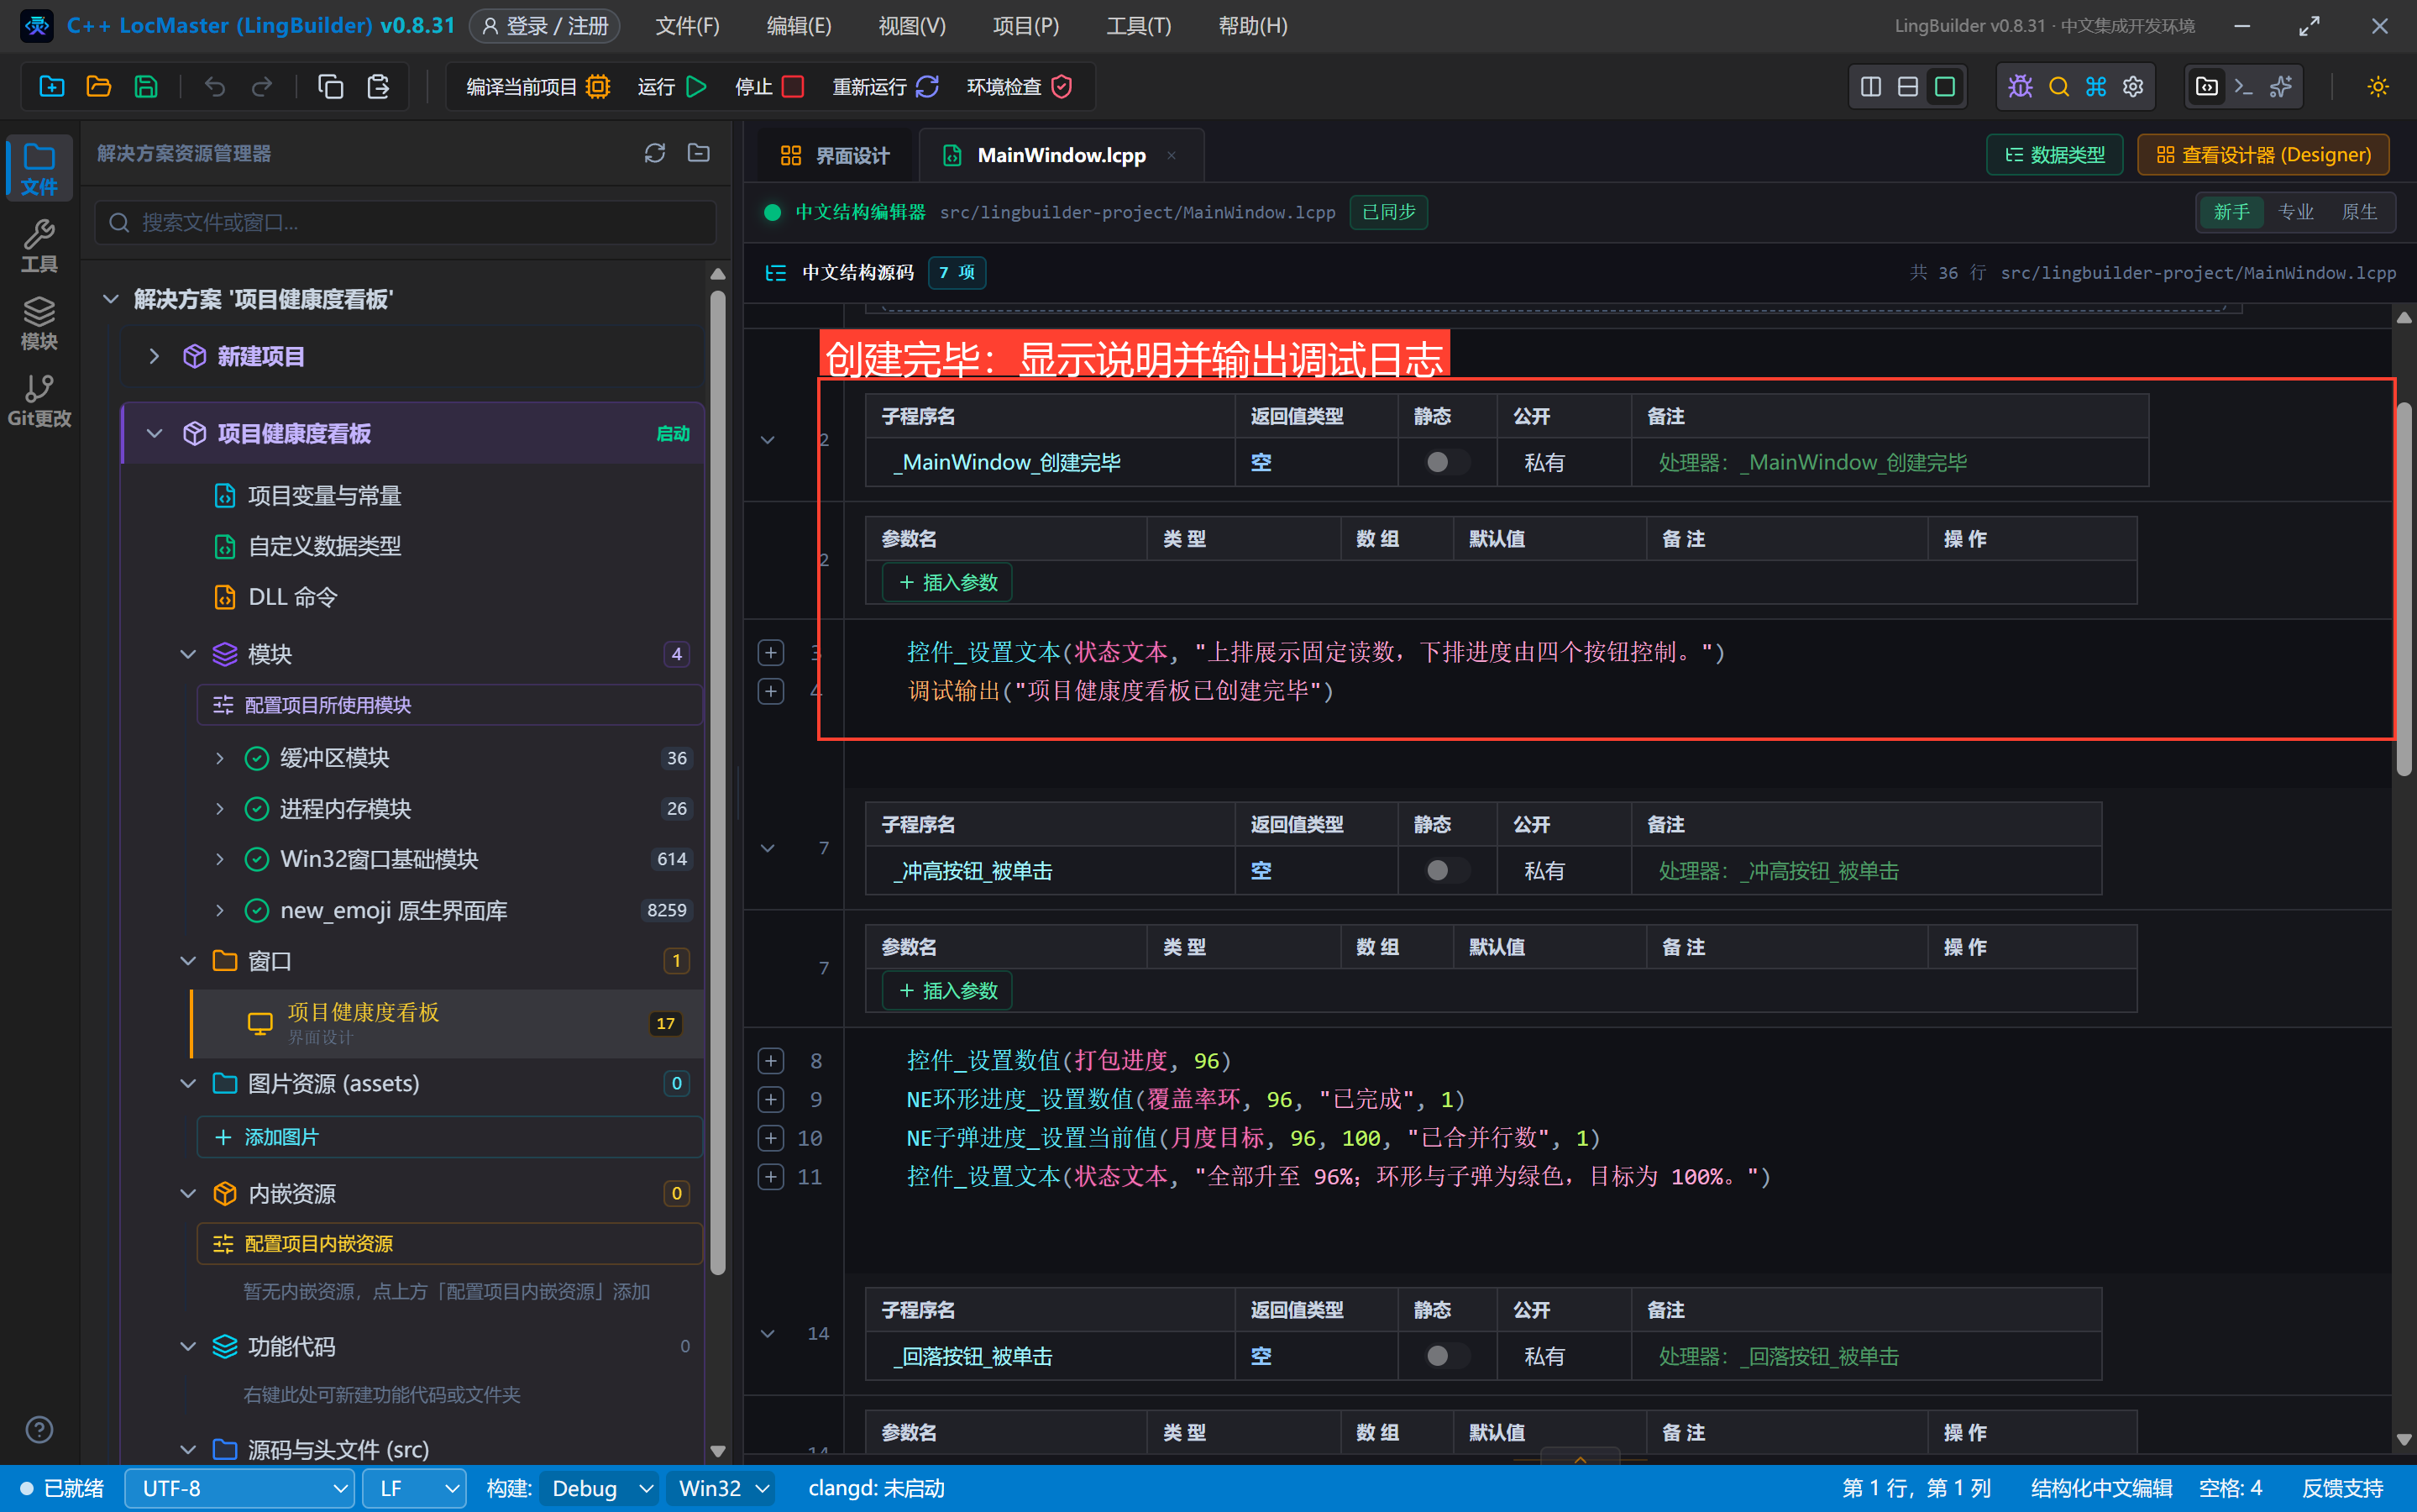This screenshot has height=1512, width=2417.
Task: Toggle 静态 switch for _回落按钮_被单击
Action: click(1446, 1356)
